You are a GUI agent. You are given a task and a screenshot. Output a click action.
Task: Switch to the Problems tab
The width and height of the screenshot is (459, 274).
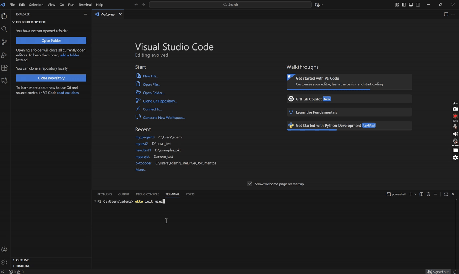[x=104, y=194]
